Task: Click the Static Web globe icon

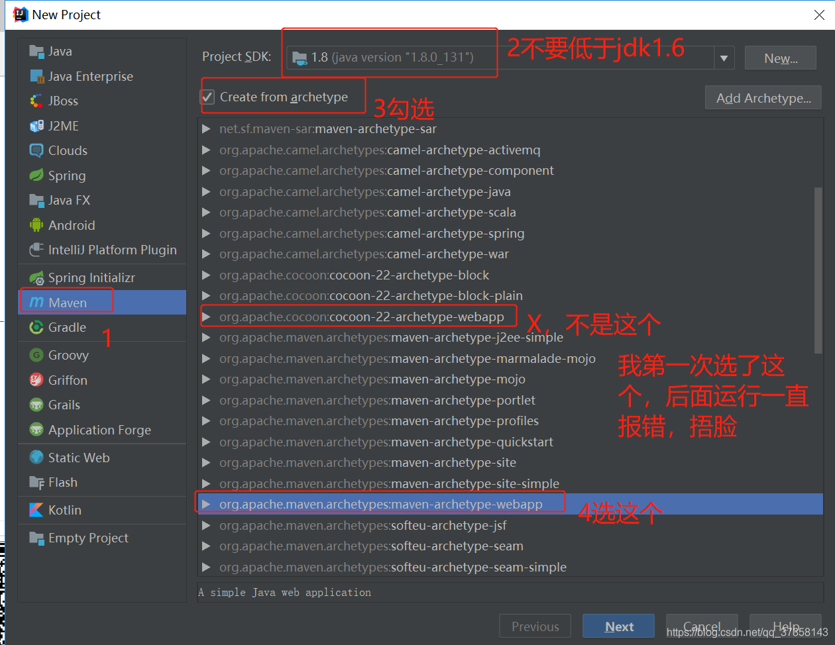Action: coord(36,458)
